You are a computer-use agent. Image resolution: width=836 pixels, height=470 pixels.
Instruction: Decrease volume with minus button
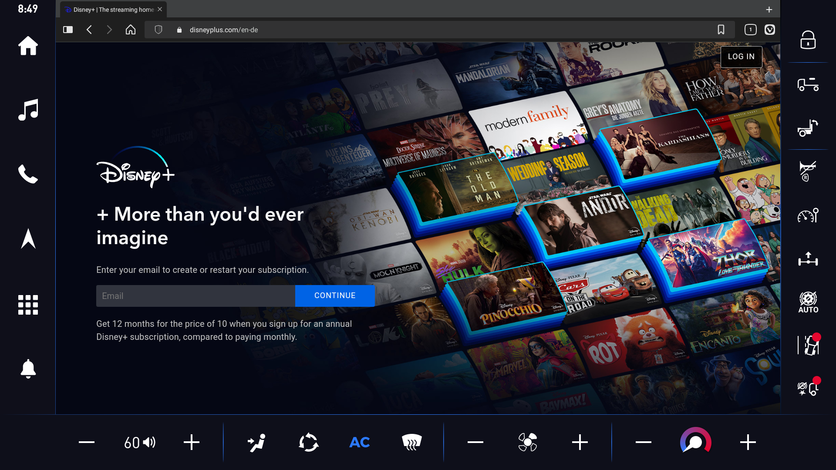(87, 442)
